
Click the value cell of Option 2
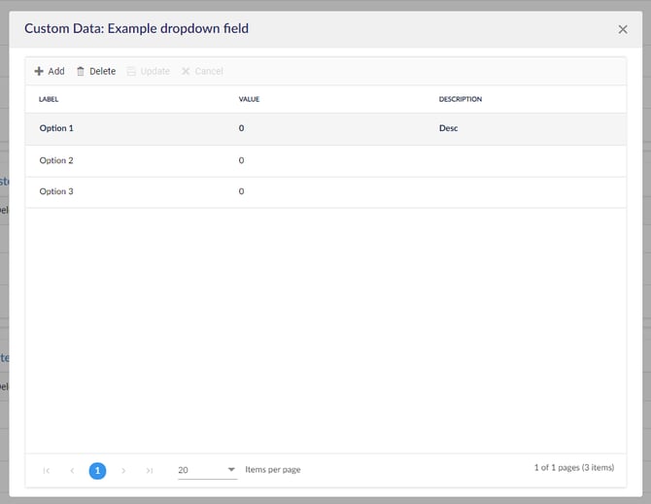[x=242, y=160]
